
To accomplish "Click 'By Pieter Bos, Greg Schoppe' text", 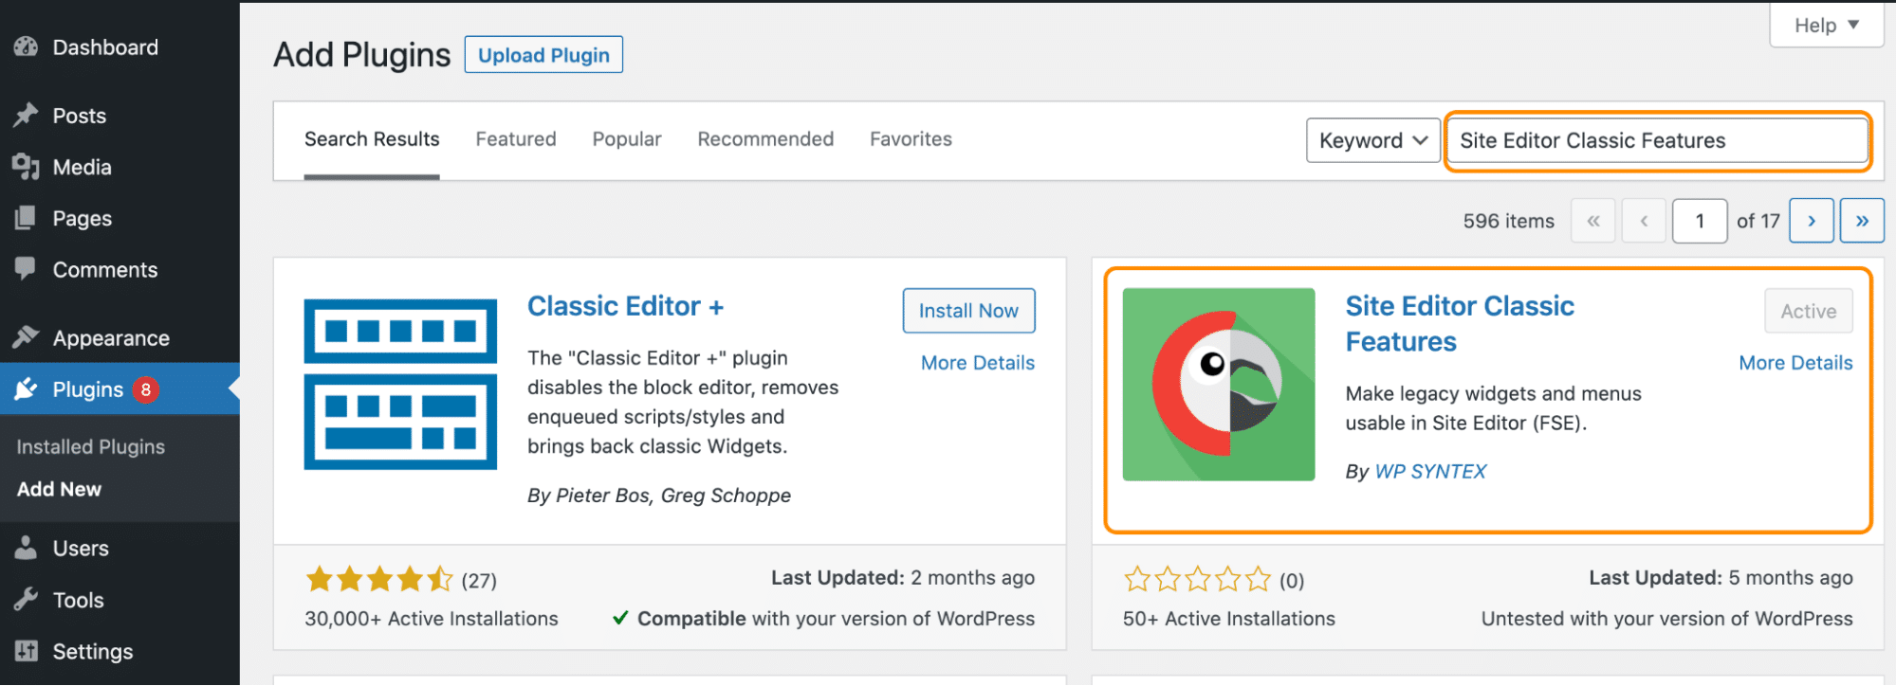I will pyautogui.click(x=659, y=496).
